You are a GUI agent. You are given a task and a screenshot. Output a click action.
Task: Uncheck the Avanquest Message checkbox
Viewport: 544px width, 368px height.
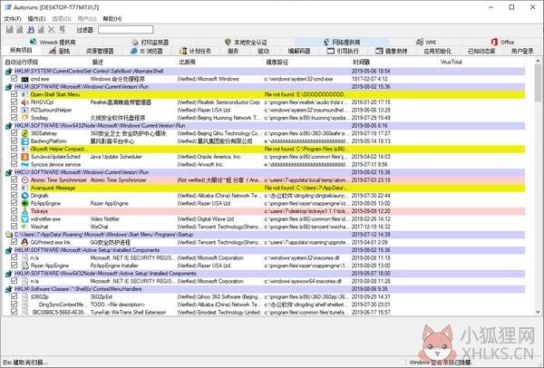click(14, 188)
